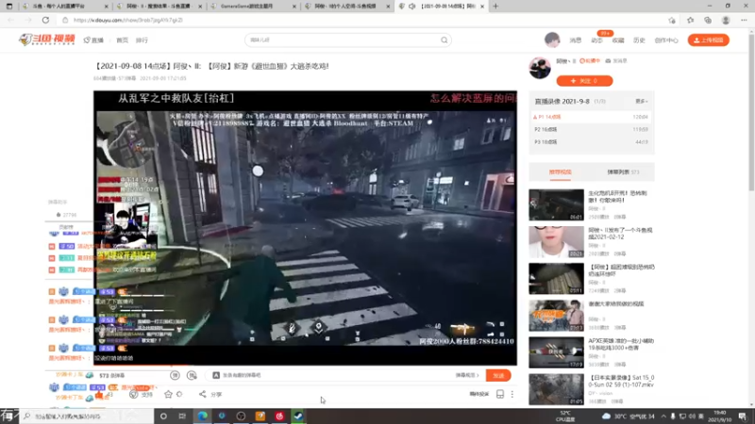Open 消息 messages in header
Viewport: 755px width, 424px height.
576,41
